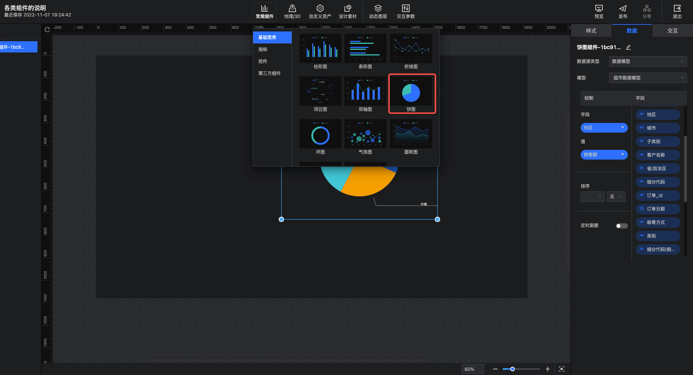Open the 地理/3D component menu
This screenshot has width=693, height=375.
pyautogui.click(x=292, y=12)
